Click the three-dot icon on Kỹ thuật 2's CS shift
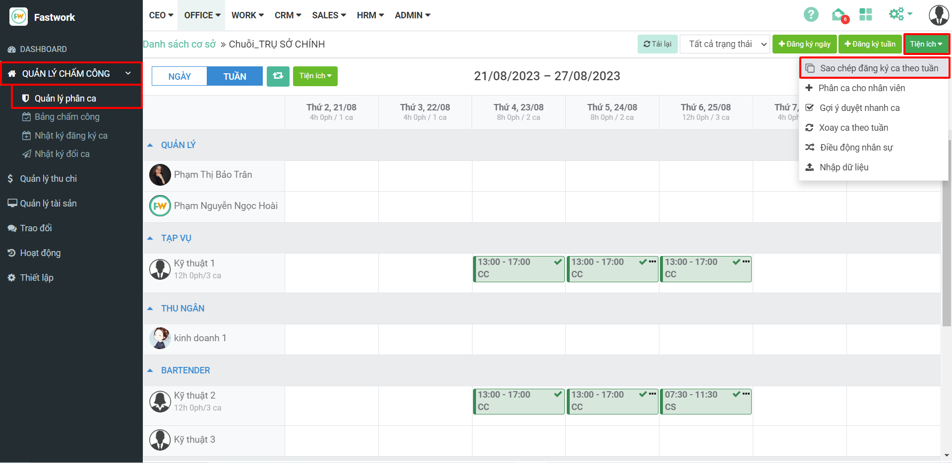 (x=746, y=394)
